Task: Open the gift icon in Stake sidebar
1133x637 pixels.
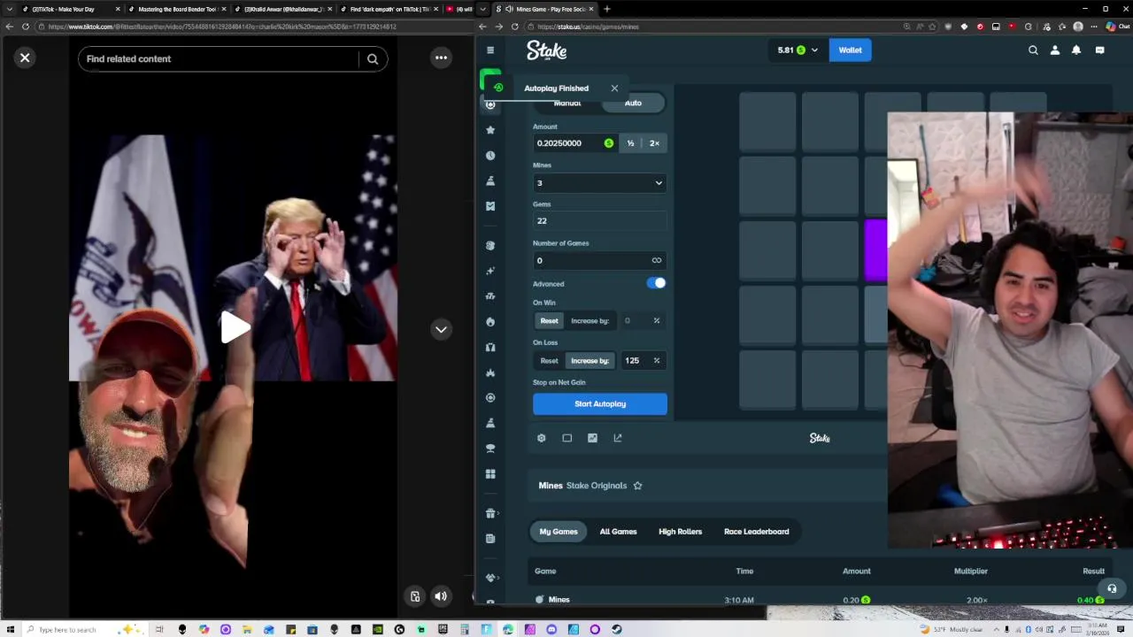Action: (490, 513)
